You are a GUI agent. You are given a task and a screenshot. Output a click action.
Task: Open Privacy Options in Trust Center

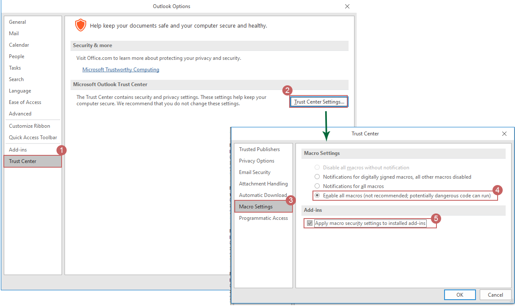tap(256, 160)
